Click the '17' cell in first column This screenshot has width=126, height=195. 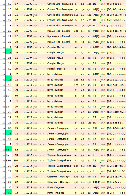point(10,4)
